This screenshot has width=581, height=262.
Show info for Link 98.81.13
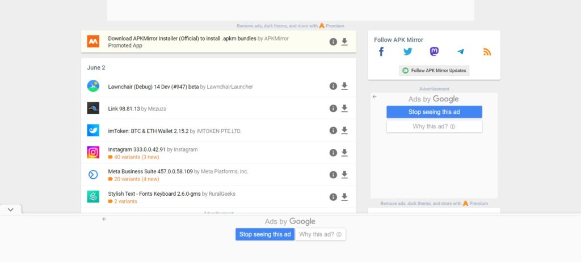coord(333,108)
